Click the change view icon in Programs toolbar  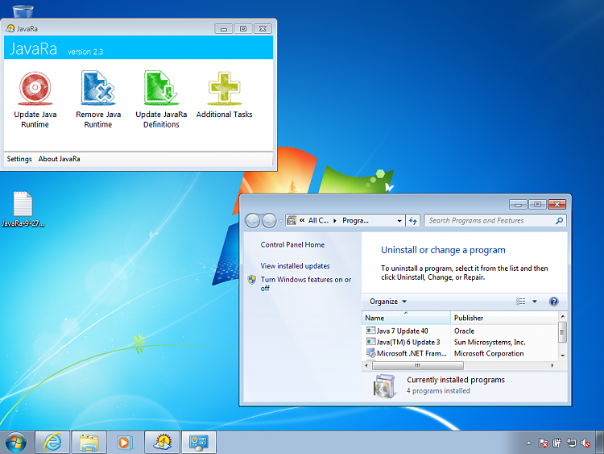coord(521,302)
